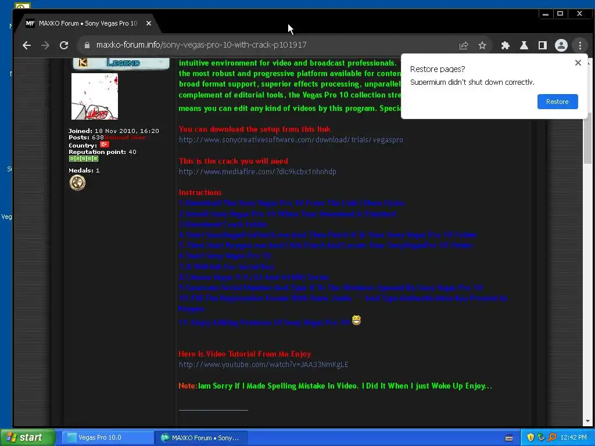Open the mediafire.com link

point(257,172)
